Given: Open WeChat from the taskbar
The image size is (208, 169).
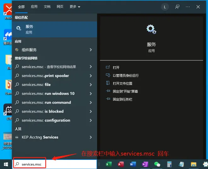Looking at the screenshot, I should (157, 164).
